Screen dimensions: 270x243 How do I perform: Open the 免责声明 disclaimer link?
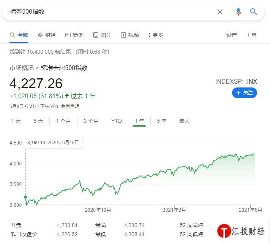point(70,106)
